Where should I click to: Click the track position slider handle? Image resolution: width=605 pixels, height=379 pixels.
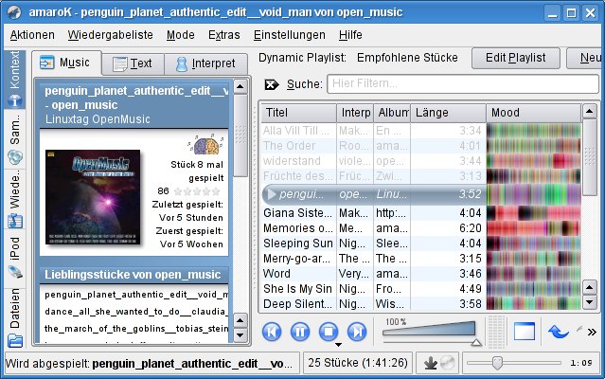pos(497,363)
